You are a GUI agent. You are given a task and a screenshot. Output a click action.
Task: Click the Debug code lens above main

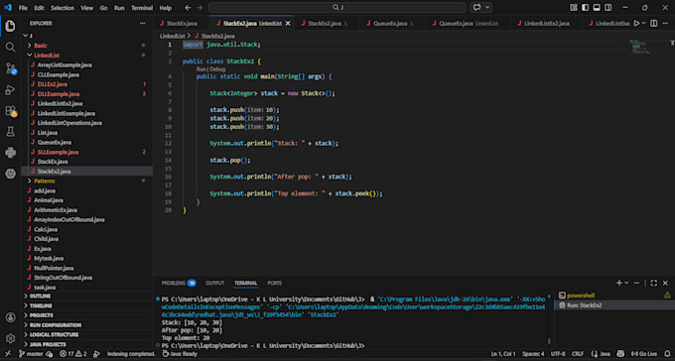[x=217, y=68]
